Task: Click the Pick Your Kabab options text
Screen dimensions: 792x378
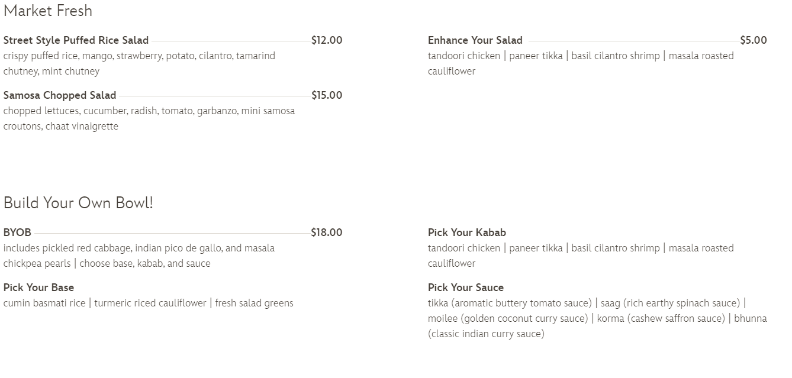Action: tap(580, 256)
